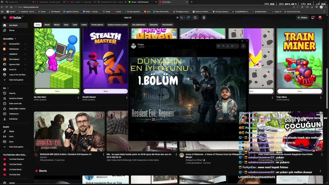The height and width of the screenshot is (185, 329).
Task: Open Oynatma listeleri playlists
Action: 15,98
